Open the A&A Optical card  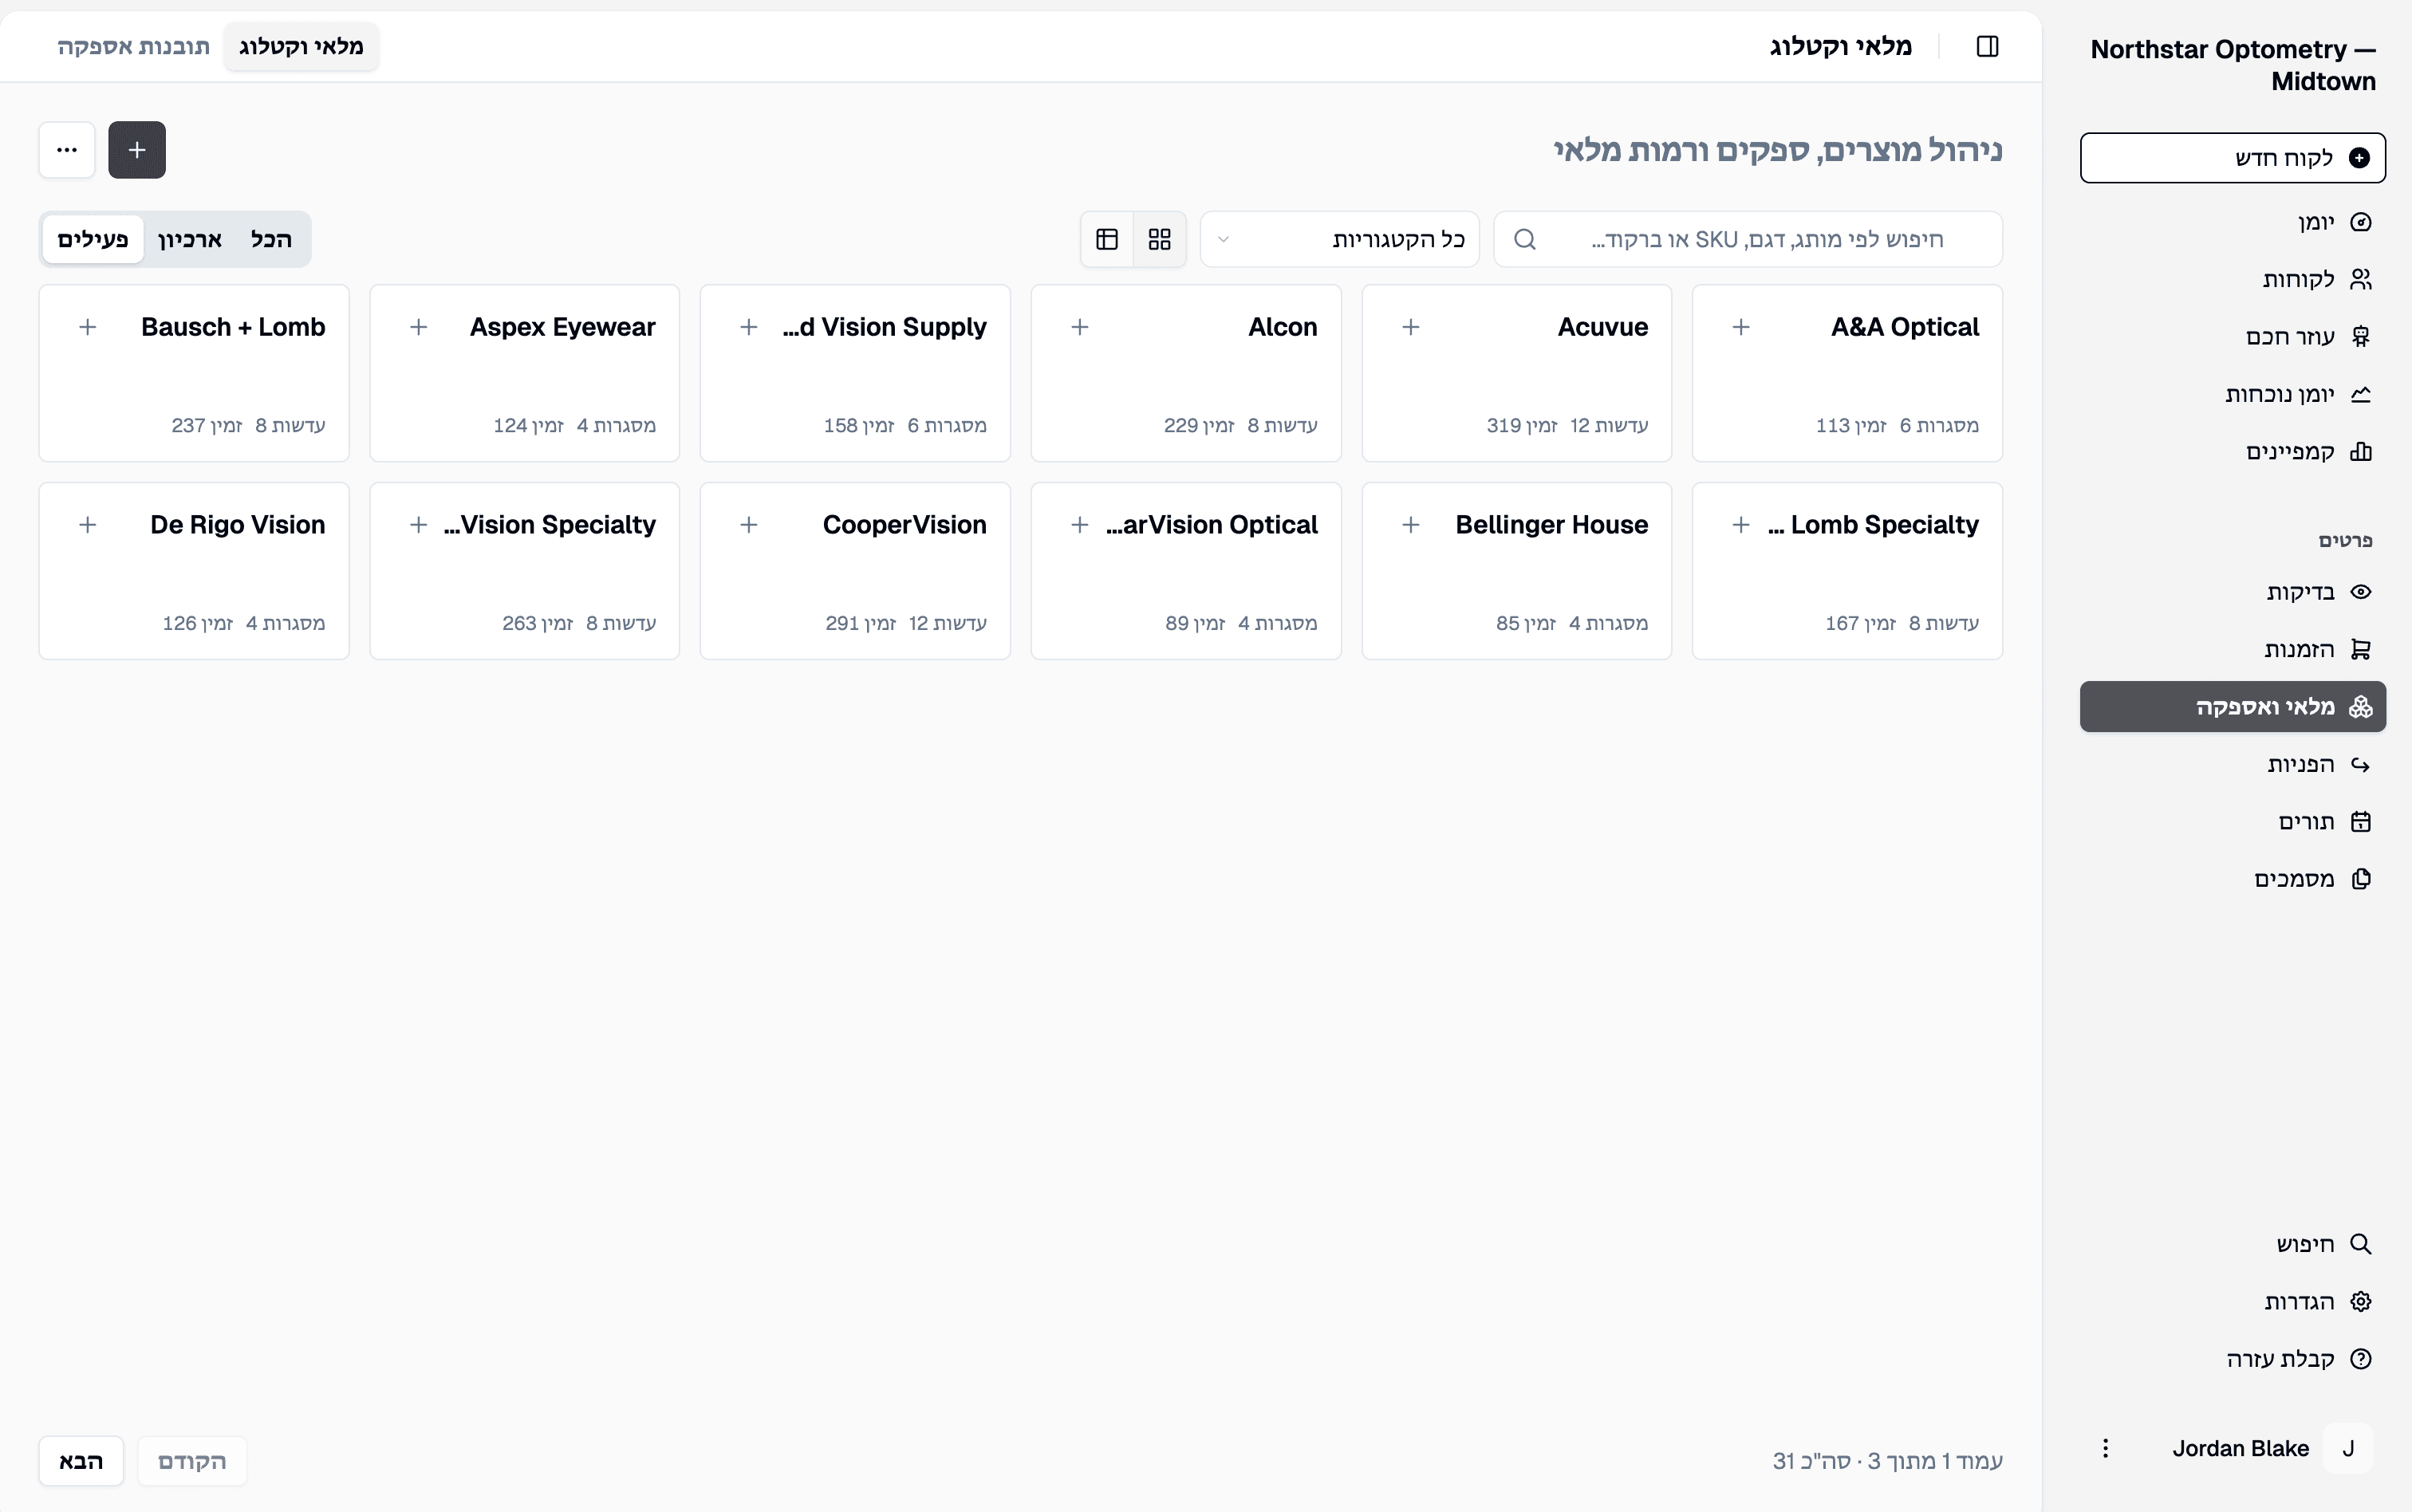click(x=1847, y=373)
